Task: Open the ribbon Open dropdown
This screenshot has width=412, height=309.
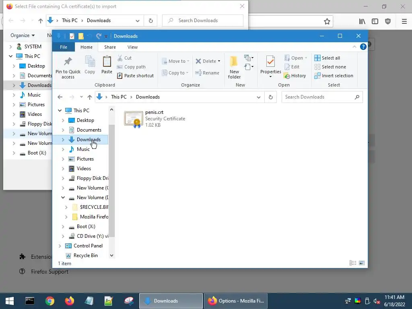Action: 296,58
